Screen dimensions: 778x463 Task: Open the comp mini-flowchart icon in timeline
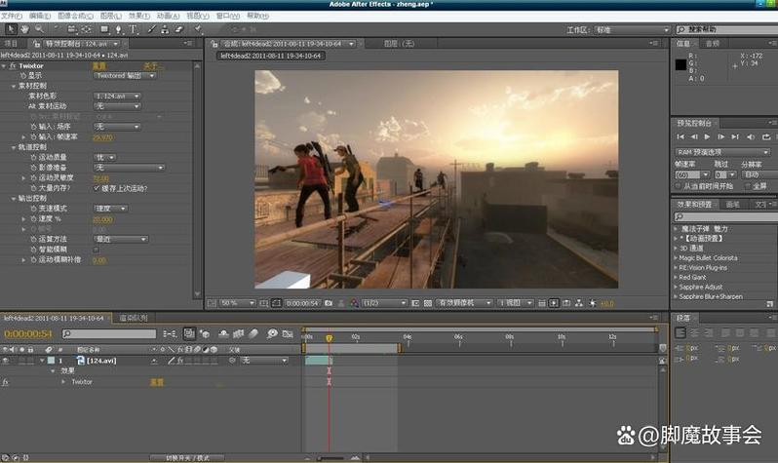[170, 334]
